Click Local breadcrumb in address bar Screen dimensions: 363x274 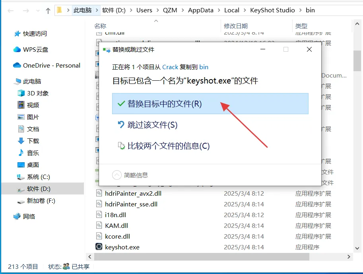click(x=232, y=10)
